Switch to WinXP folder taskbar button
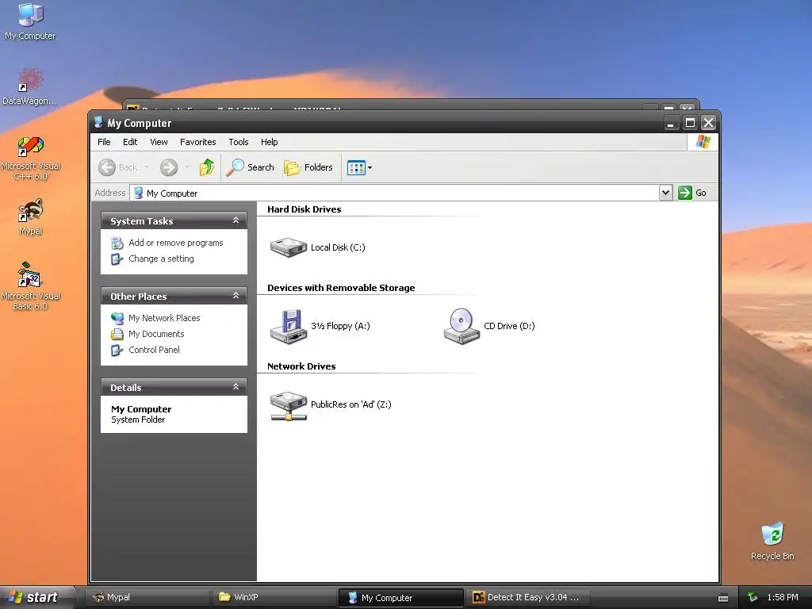 point(274,597)
